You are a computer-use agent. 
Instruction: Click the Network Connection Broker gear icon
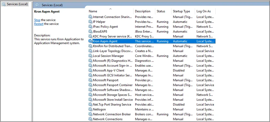(x=90, y=114)
